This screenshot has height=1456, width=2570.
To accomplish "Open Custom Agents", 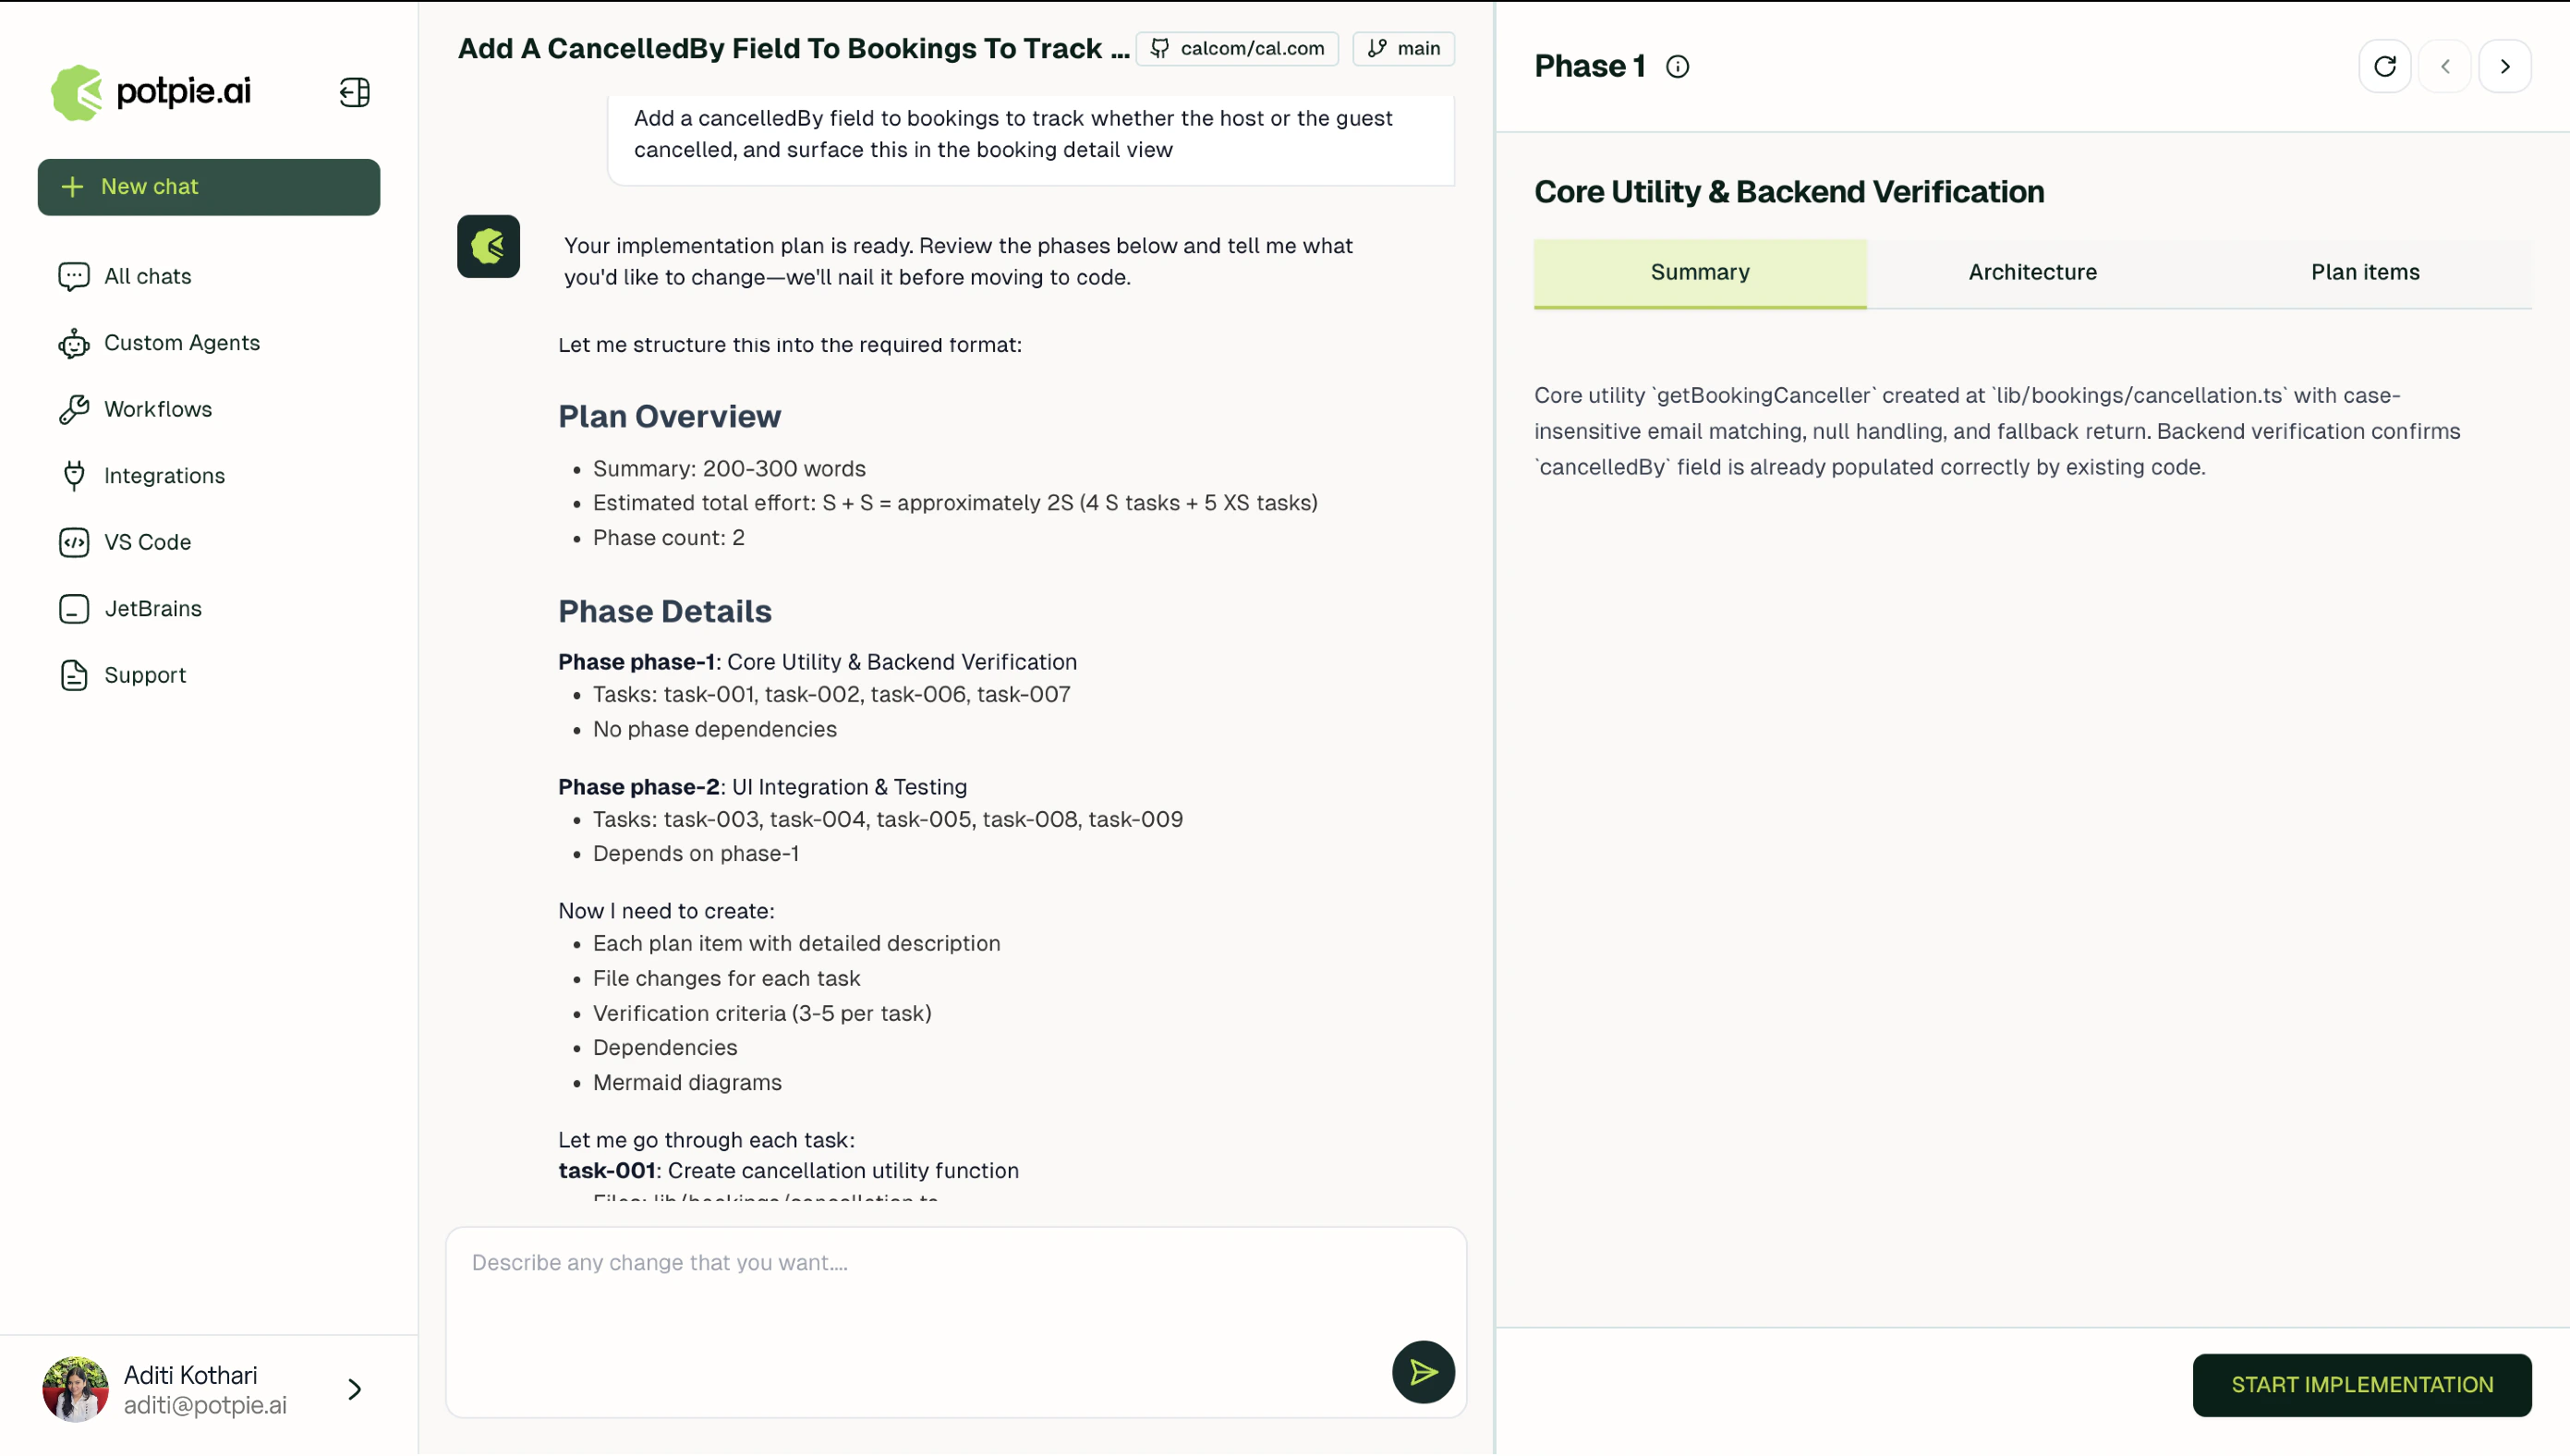I will 182,342.
